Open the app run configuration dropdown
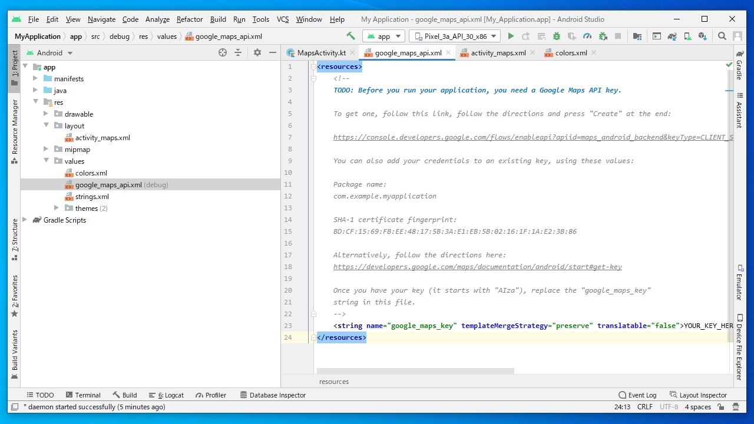 (x=383, y=36)
